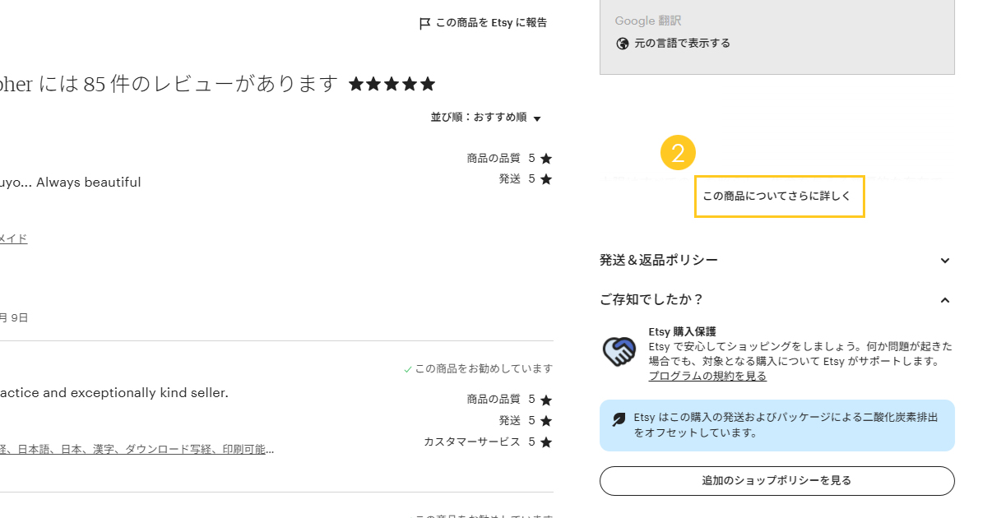Click the green recommend checkmark icon
This screenshot has height=518, width=987.
coord(408,370)
